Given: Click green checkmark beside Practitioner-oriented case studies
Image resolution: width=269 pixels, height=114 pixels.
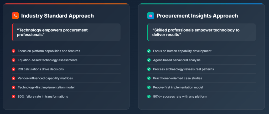Looking at the screenshot, I should 149,78.
